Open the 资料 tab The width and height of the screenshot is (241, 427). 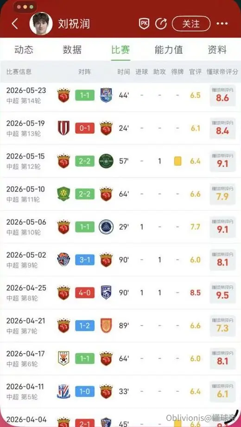tap(217, 50)
